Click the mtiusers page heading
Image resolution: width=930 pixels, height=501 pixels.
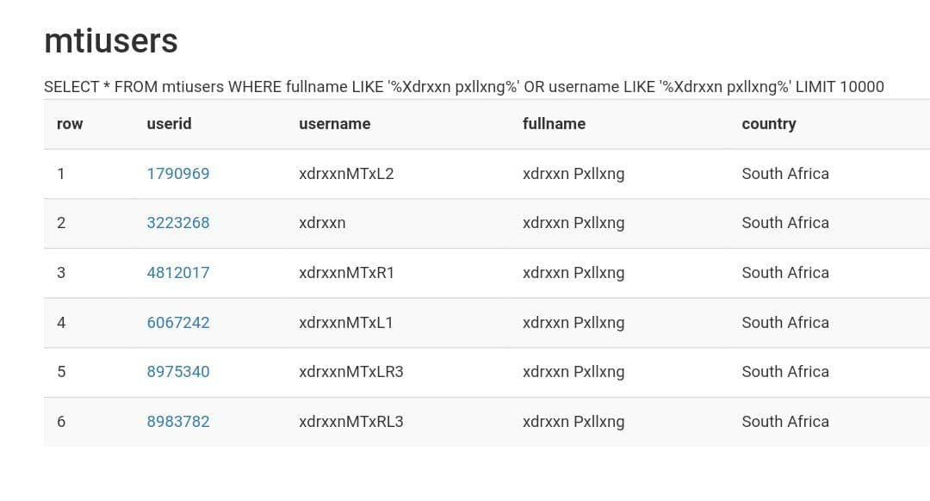click(x=111, y=40)
